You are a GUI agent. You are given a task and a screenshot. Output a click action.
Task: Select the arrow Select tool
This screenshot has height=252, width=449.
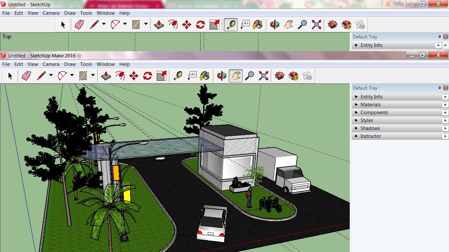coord(10,75)
